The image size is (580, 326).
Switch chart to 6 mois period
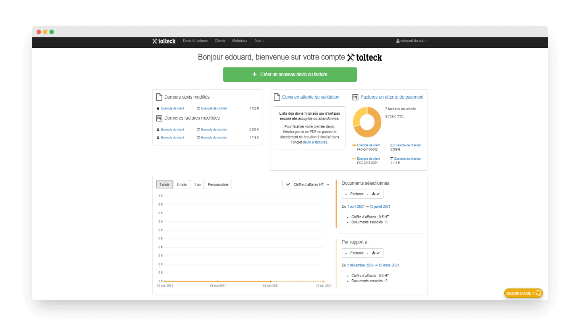pyautogui.click(x=182, y=185)
